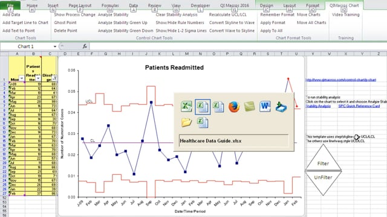This screenshot has height=217, width=387.
Task: Run Analyze Stability Green Down
Action: click(125, 31)
